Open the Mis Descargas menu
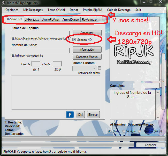The height and width of the screenshot is (156, 168). [33, 10]
